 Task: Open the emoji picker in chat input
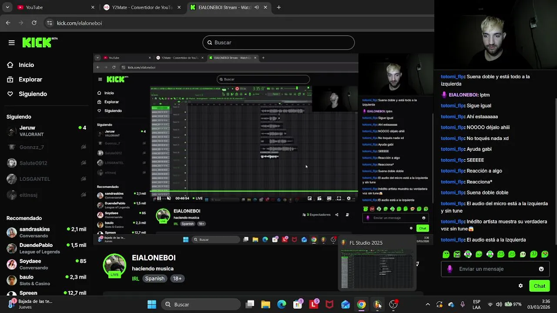[541, 269]
